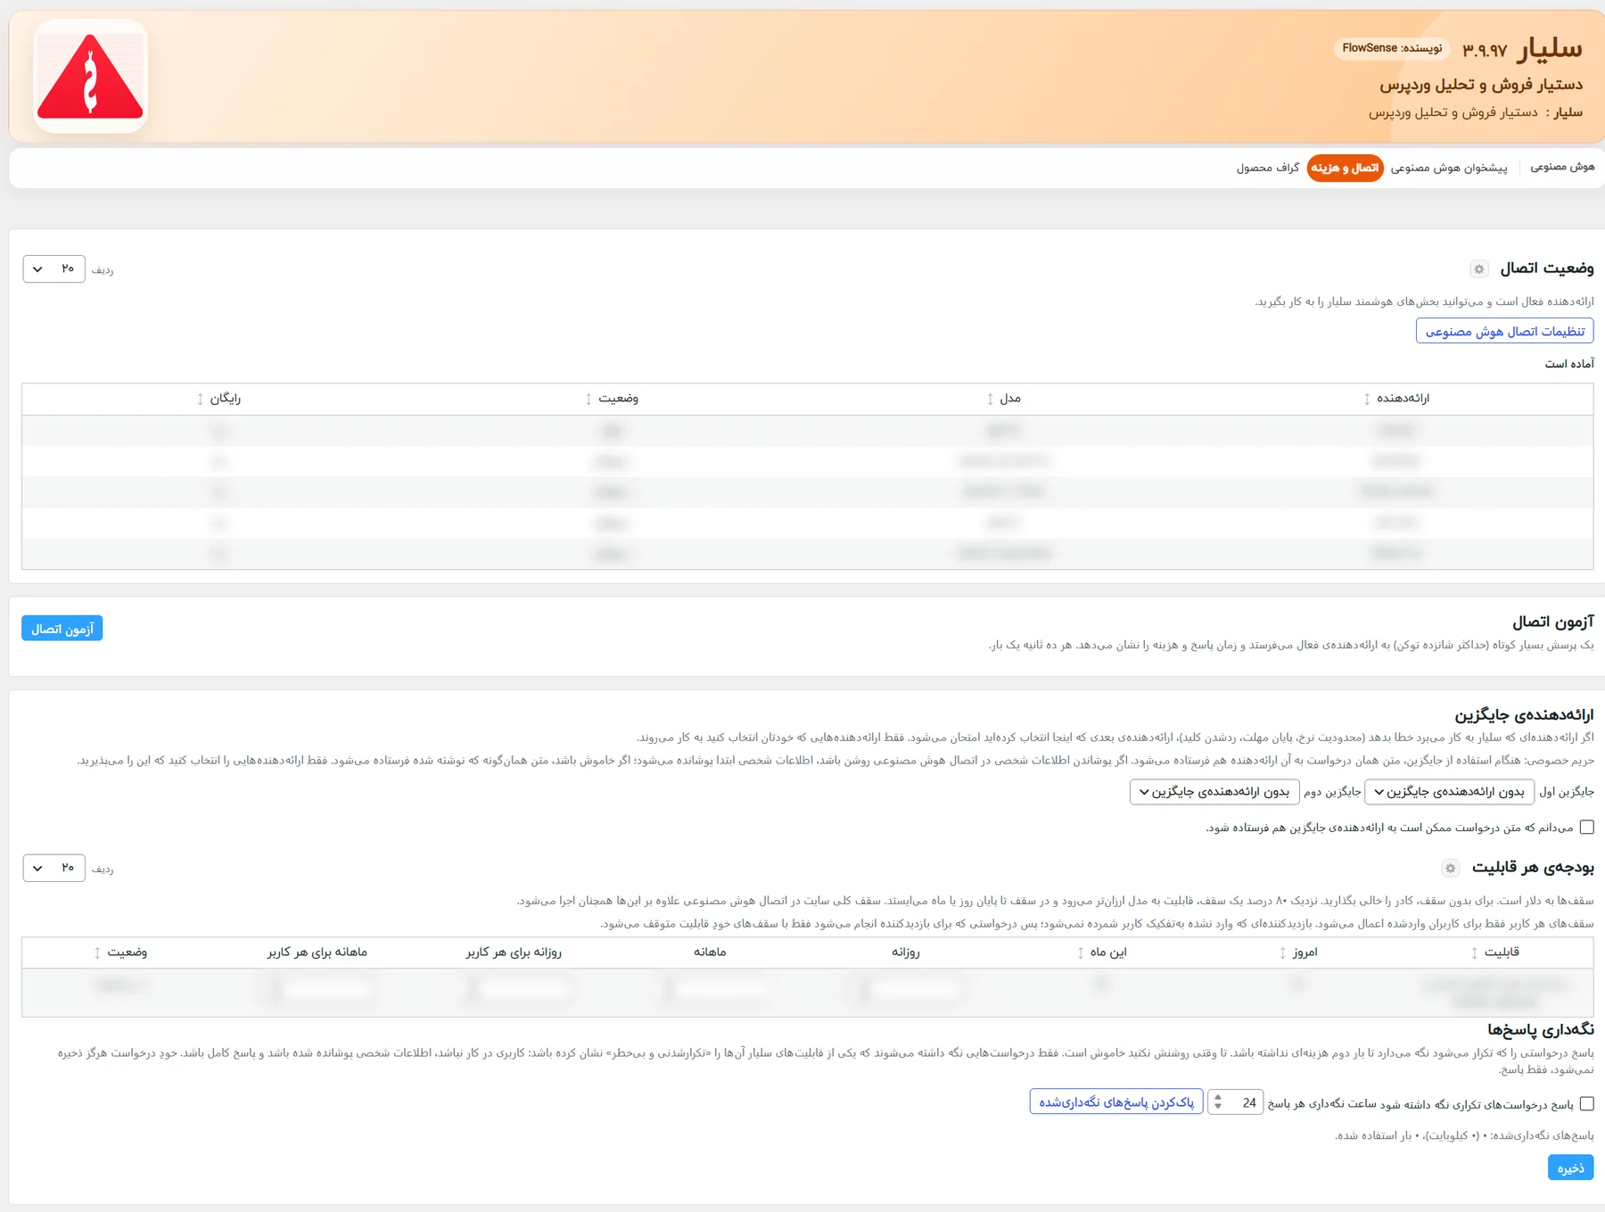Click پاک‌کردن پاسخ‌های نگه‌داری‌شده button
The height and width of the screenshot is (1212, 1605).
click(x=1116, y=1102)
